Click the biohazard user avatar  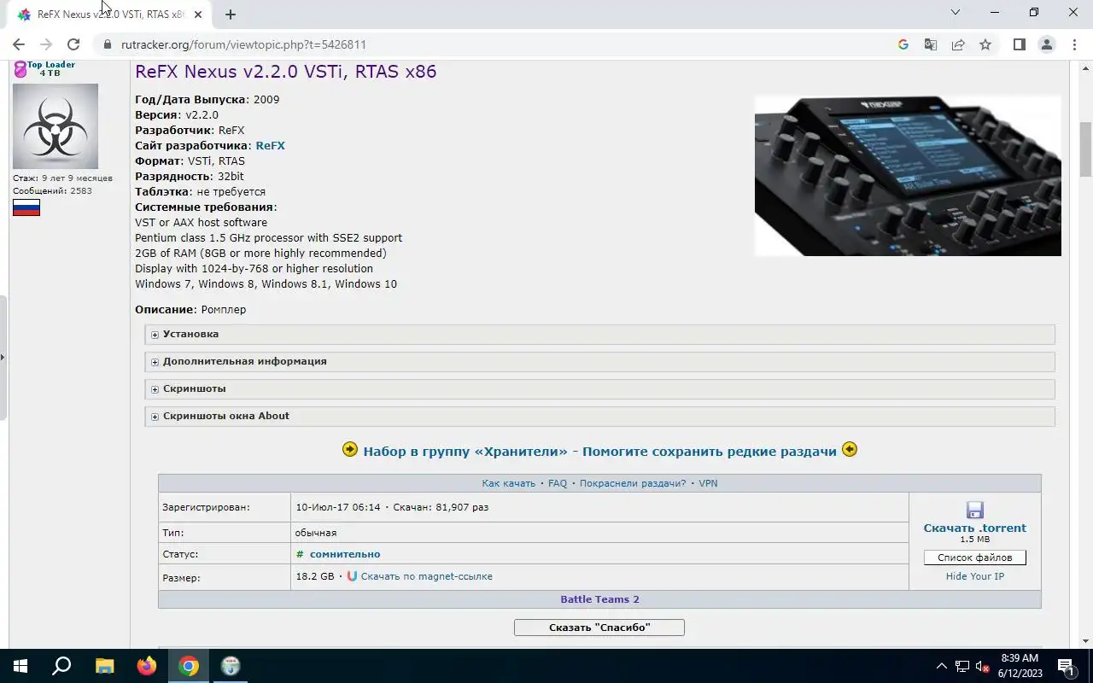point(56,126)
